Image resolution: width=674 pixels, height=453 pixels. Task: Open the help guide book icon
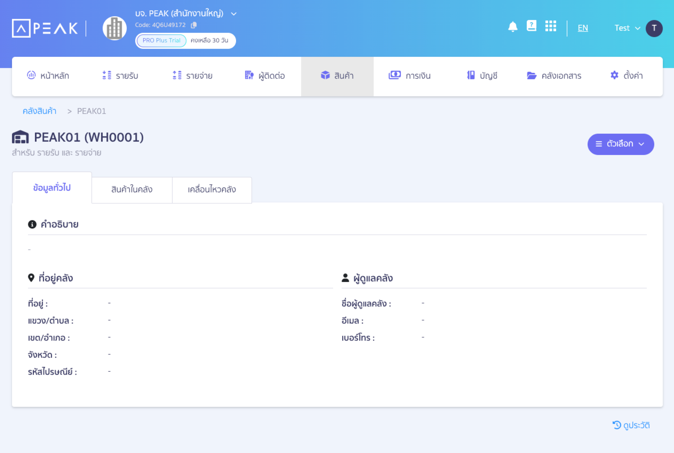coord(531,26)
